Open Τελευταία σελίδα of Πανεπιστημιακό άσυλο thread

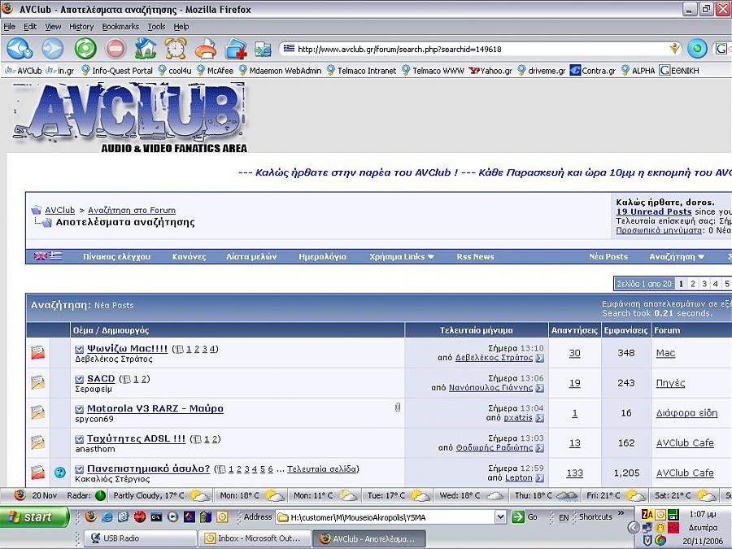click(x=322, y=468)
